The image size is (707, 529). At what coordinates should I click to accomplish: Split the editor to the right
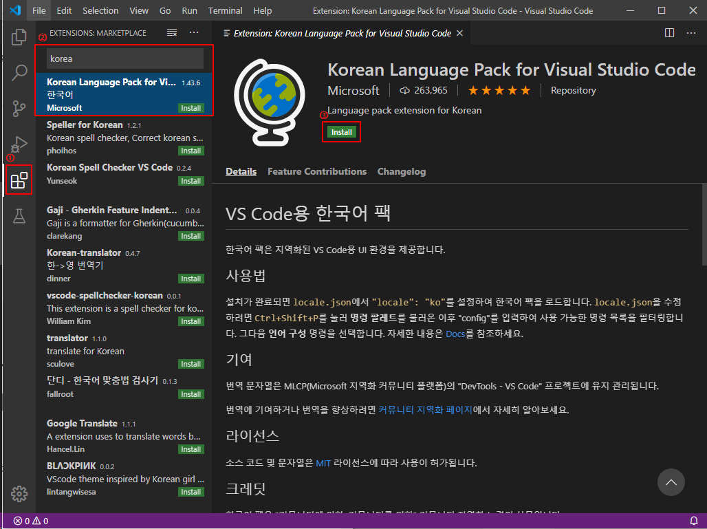[670, 33]
